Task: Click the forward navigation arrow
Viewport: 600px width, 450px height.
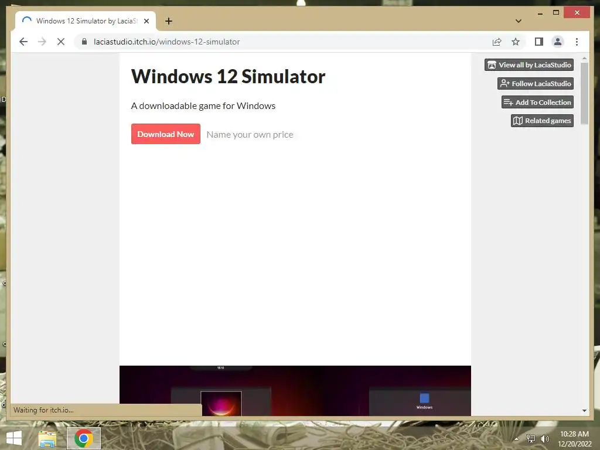Action: 42,42
